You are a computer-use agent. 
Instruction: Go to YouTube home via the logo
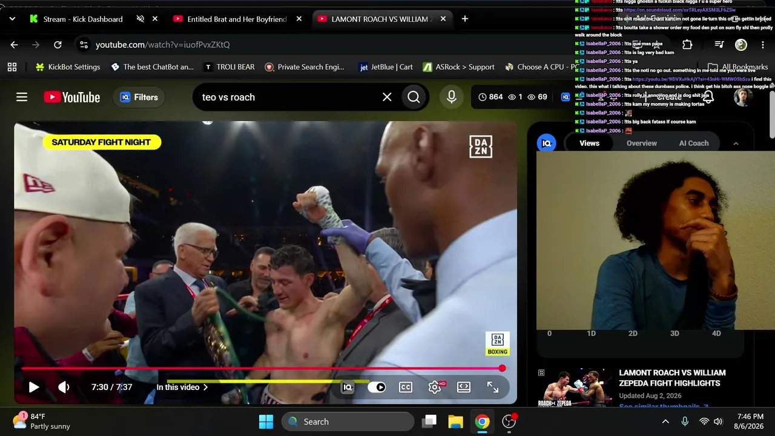point(72,97)
